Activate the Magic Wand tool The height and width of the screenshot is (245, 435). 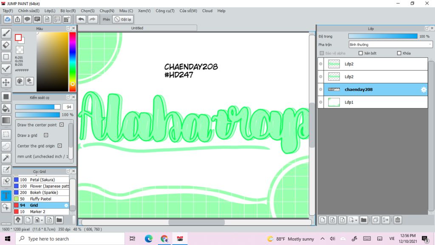[x=6, y=158]
